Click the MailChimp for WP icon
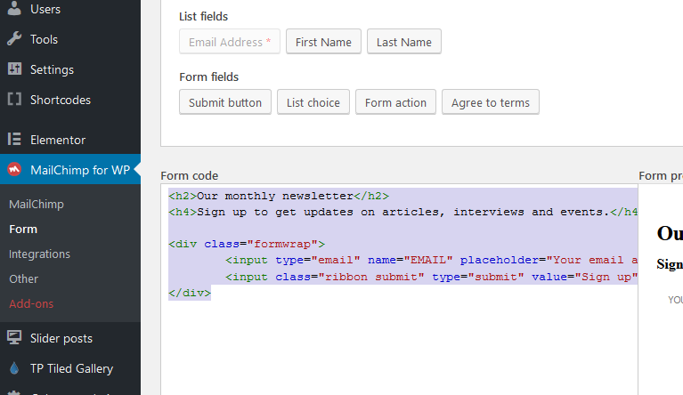The height and width of the screenshot is (395, 683). (x=14, y=170)
